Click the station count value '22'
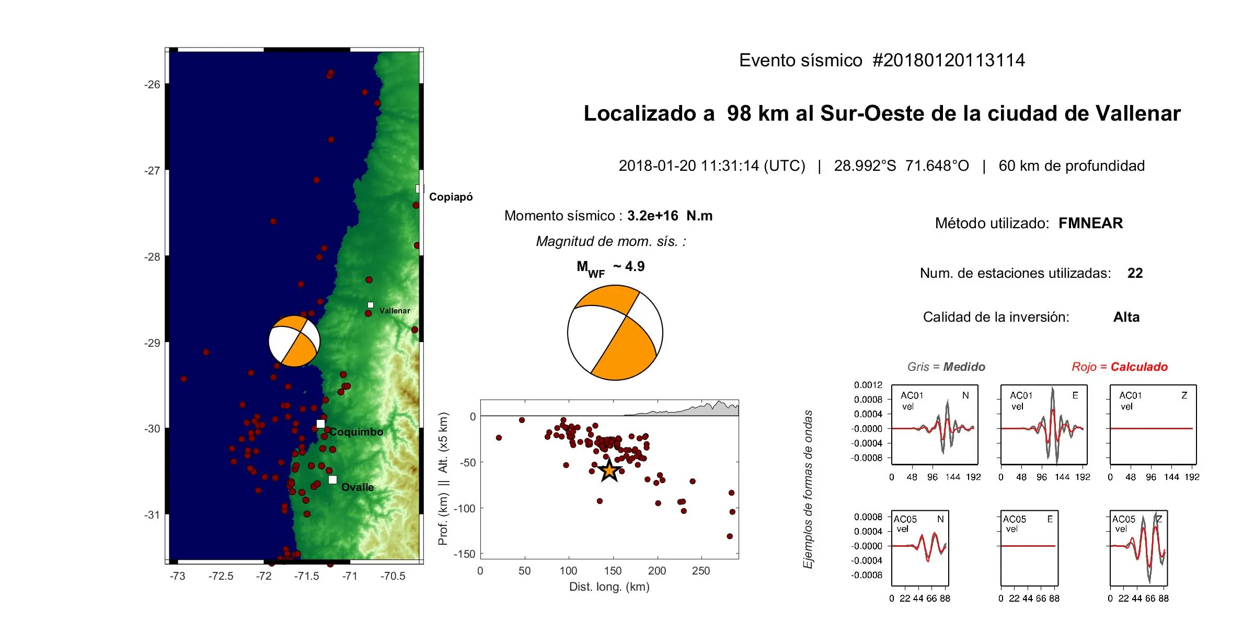This screenshot has height=633, width=1243. pyautogui.click(x=1135, y=273)
